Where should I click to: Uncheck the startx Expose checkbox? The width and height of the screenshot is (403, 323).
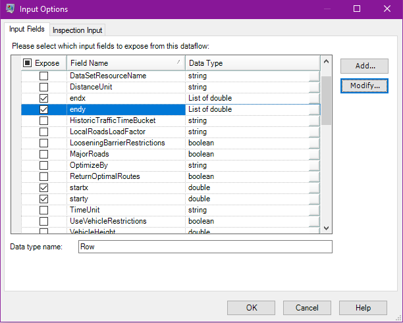click(x=43, y=187)
